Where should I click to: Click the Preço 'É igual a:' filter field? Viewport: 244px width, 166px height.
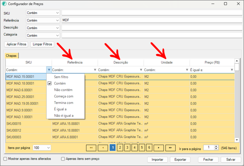210,70
